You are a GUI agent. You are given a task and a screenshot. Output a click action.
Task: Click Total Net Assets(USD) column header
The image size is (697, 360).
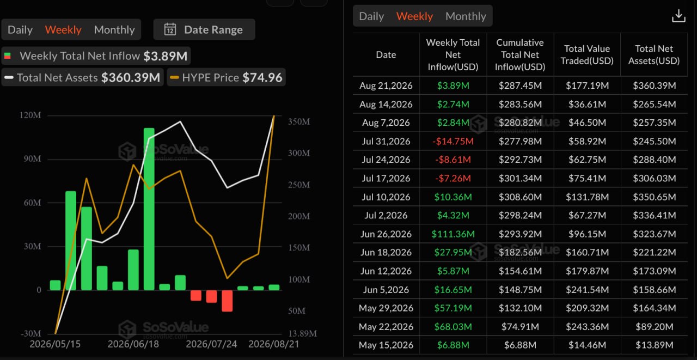(x=654, y=54)
